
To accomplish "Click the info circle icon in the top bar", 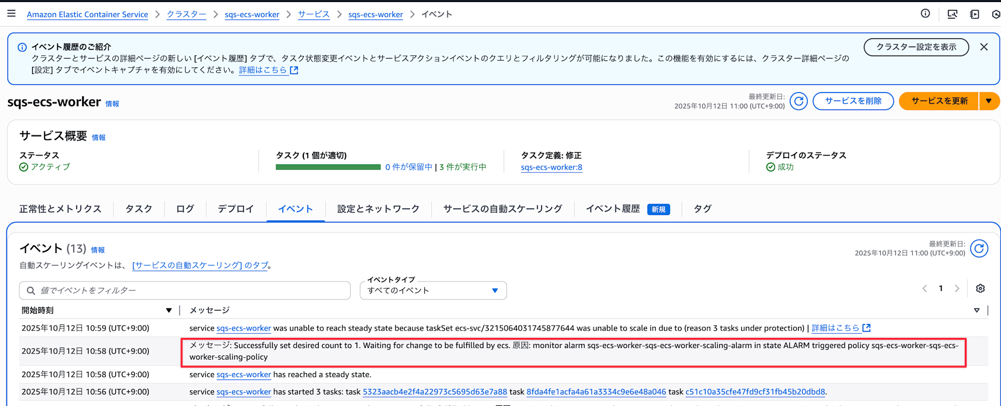I will (925, 13).
